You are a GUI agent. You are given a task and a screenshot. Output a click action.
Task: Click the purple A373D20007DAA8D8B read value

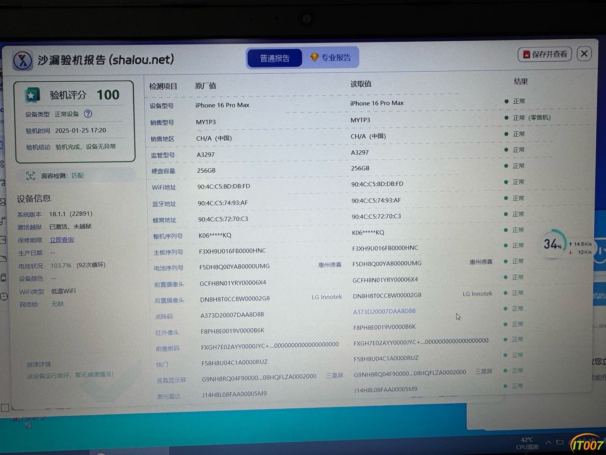tap(384, 311)
